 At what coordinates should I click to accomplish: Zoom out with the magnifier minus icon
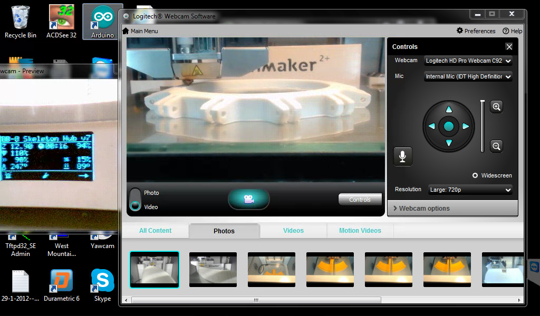pyautogui.click(x=496, y=146)
